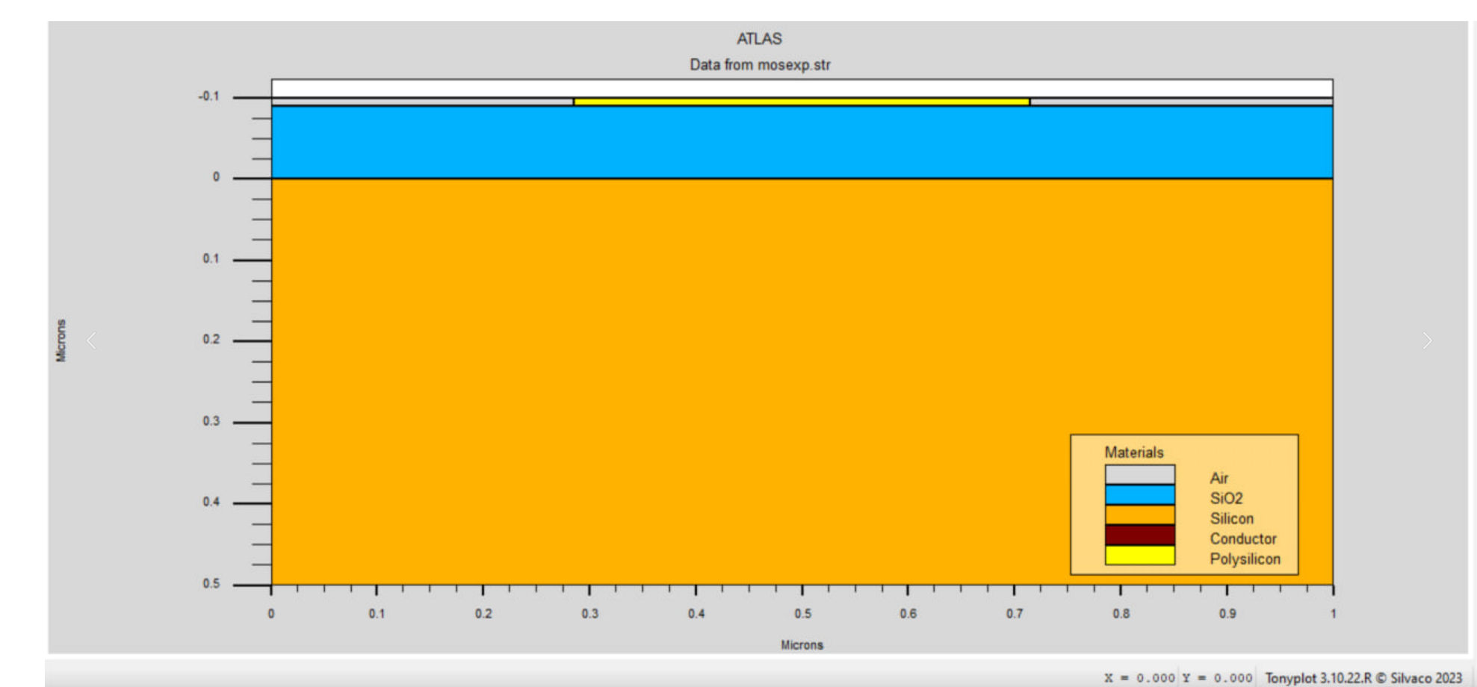Viewport: 1477px width, 687px height.
Task: Click the 'Data from mosexp.str' subtitle
Action: click(759, 65)
